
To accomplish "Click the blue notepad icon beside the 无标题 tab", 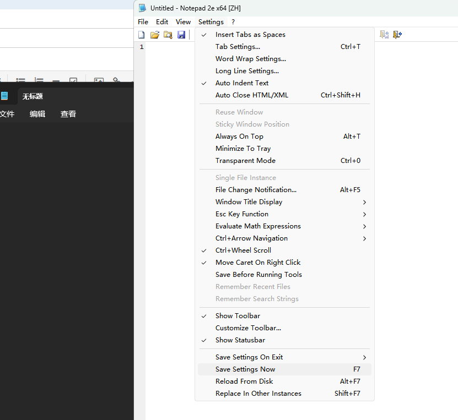I will coord(4,96).
